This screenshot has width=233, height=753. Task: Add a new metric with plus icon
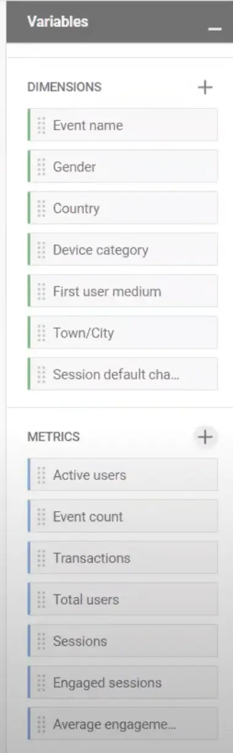pyautogui.click(x=204, y=437)
